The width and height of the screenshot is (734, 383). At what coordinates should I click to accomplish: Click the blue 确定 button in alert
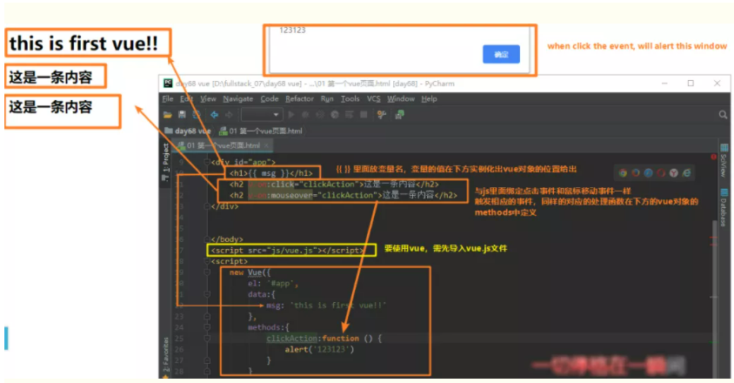(501, 54)
